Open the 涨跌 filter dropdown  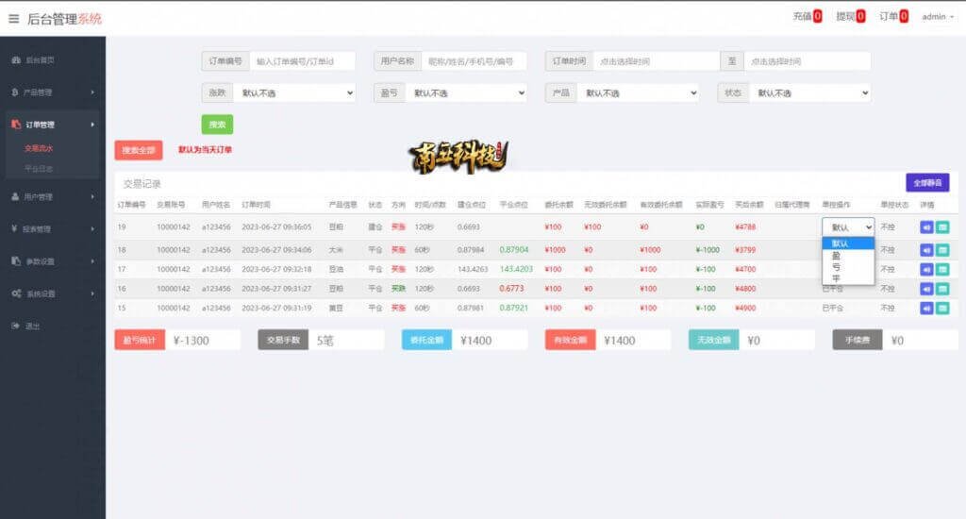click(294, 93)
